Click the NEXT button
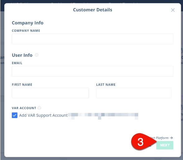The image size is (183, 160). pos(165,145)
